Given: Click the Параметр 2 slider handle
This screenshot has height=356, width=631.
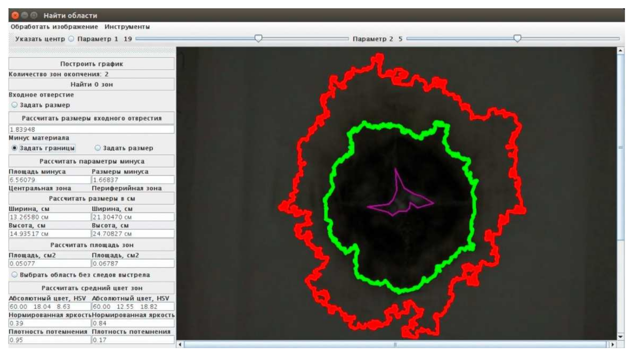Looking at the screenshot, I should pos(517,38).
